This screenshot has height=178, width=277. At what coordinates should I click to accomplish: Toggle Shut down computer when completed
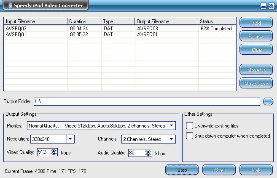pos(190,135)
